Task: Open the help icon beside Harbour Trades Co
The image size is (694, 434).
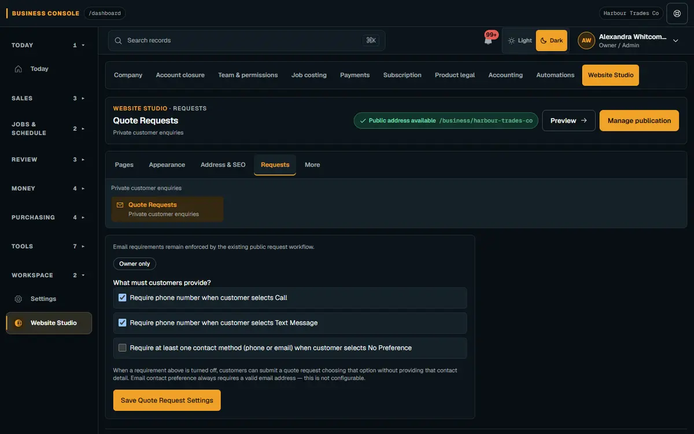Action: [x=677, y=13]
